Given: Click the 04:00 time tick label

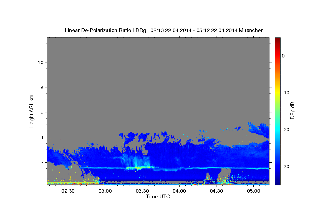Looking at the screenshot, I should click(x=179, y=191).
